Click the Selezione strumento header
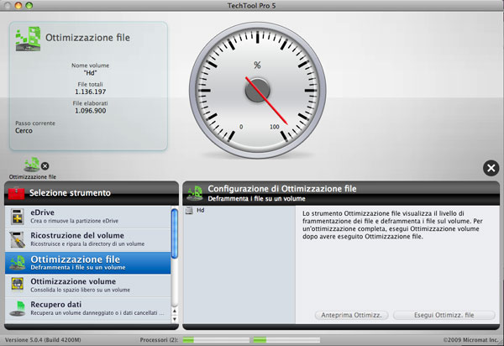504x346 pixels. click(92, 193)
